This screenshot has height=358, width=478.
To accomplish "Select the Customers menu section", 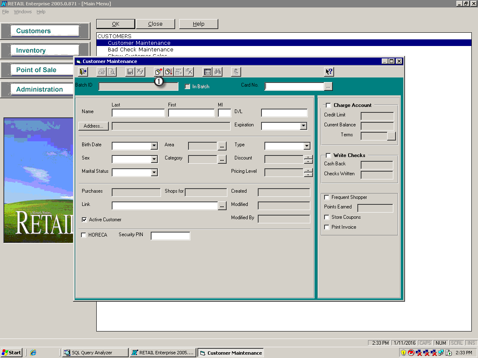I will pyautogui.click(x=45, y=31).
